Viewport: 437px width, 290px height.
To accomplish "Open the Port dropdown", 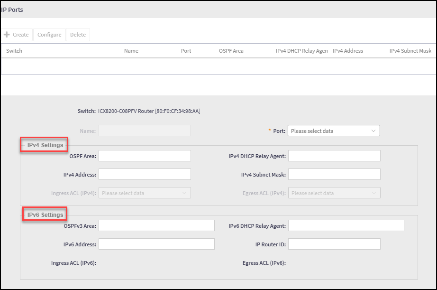I will tap(334, 131).
